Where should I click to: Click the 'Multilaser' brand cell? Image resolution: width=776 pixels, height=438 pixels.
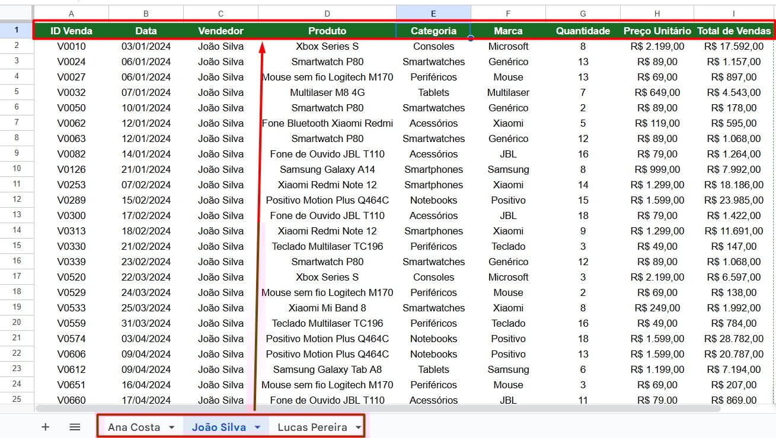pos(509,92)
